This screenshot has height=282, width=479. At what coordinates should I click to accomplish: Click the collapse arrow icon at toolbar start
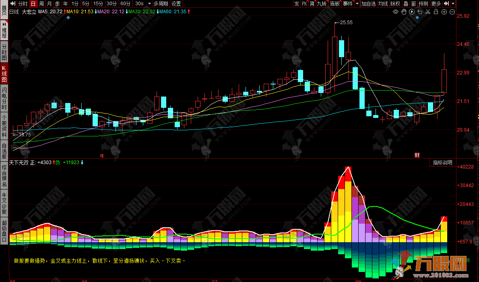(13, 4)
